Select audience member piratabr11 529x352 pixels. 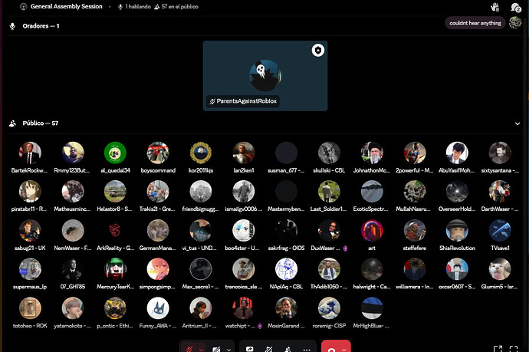(30, 196)
